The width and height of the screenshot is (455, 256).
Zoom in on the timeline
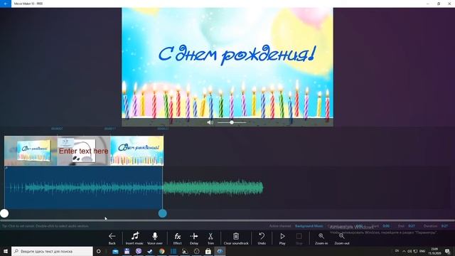[x=321, y=239]
